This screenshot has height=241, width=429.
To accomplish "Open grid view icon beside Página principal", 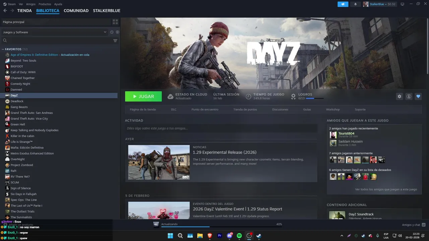I will 115,22.
